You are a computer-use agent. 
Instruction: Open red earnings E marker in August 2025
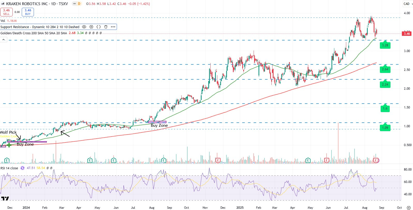tap(376, 161)
